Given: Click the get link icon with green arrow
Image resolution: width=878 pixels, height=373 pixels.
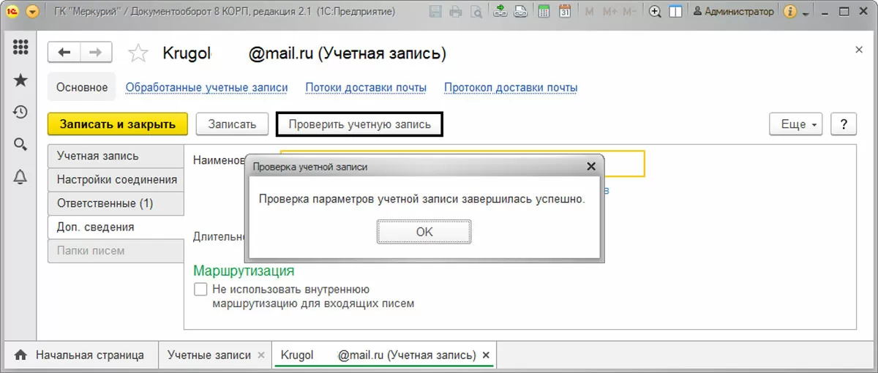Looking at the screenshot, I should click(x=500, y=12).
